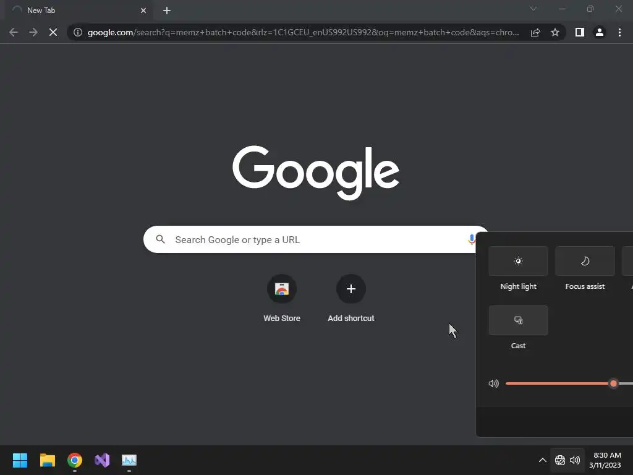Click the Chrome taskbar icon
Image resolution: width=633 pixels, height=475 pixels.
tap(75, 460)
